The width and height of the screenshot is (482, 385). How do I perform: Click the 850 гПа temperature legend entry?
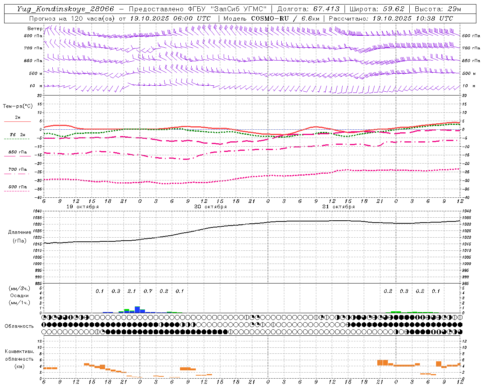point(17,152)
